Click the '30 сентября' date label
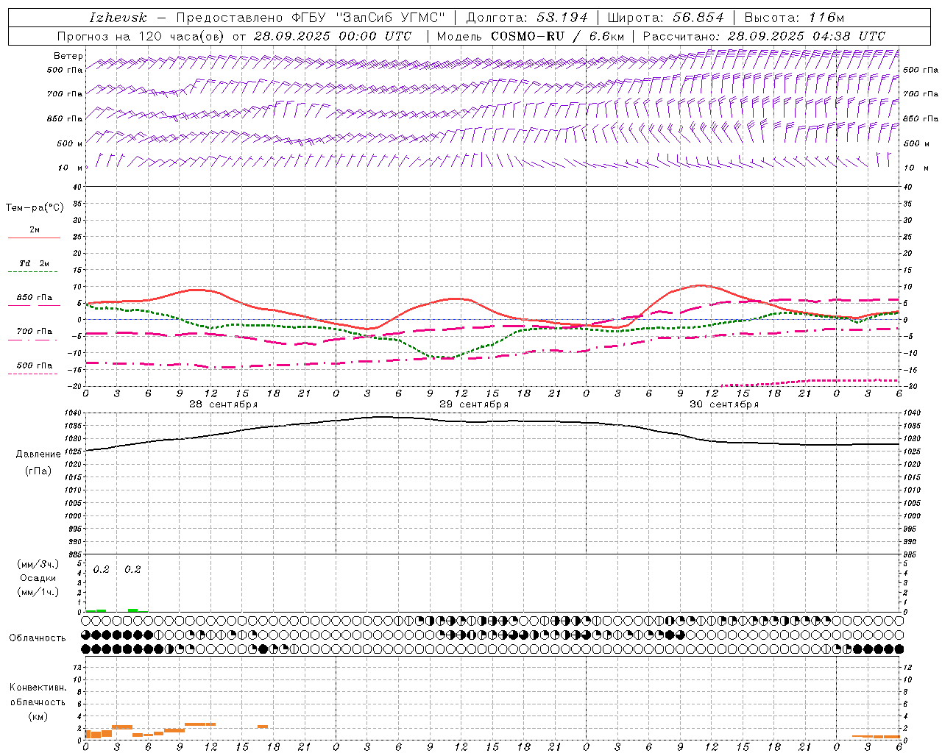 724,404
